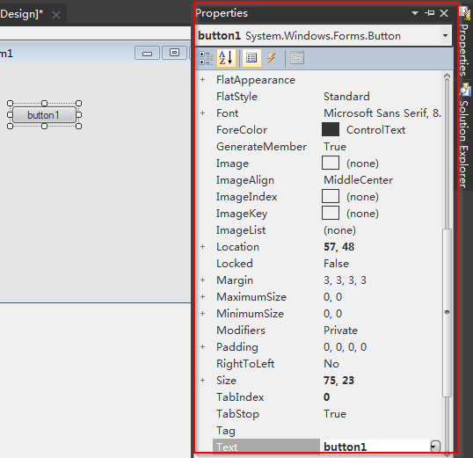Screen dimensions: 473x458
Task: Select the Alphabetical sort icon
Action: tap(226, 58)
